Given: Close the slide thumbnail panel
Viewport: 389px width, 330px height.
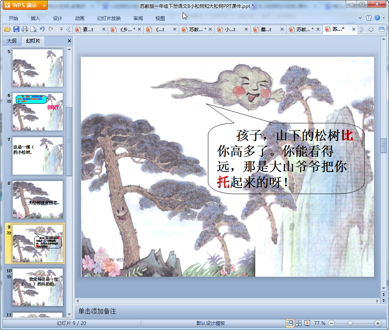Looking at the screenshot, I should (x=69, y=41).
